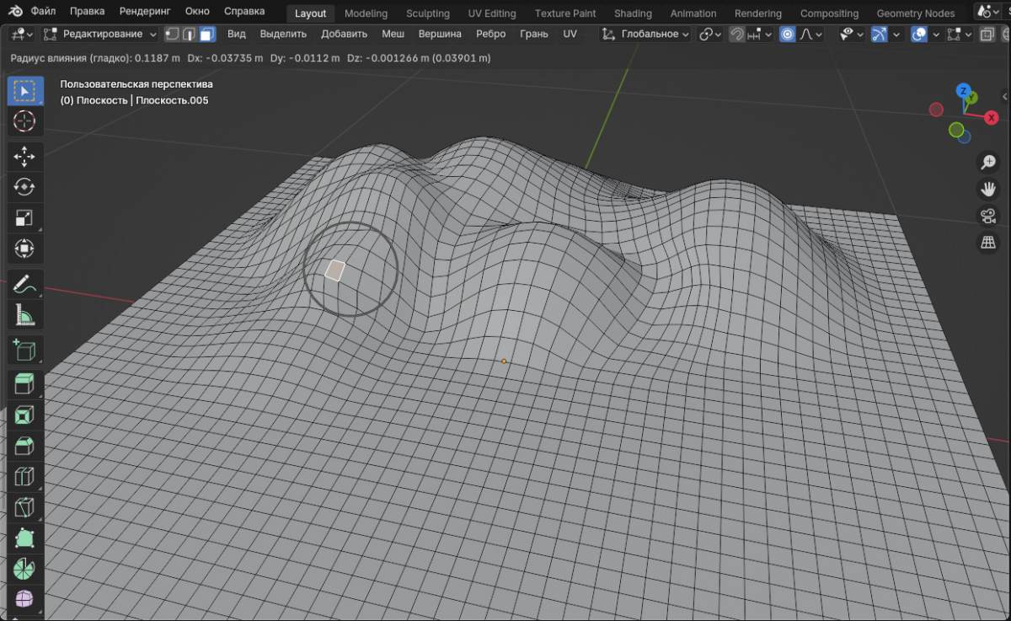Screen dimensions: 1011x621
Task: Click the blue Z axis on gizmo
Action: pos(964,91)
